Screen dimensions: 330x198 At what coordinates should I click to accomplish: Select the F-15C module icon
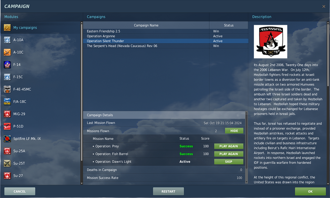(x=7, y=77)
